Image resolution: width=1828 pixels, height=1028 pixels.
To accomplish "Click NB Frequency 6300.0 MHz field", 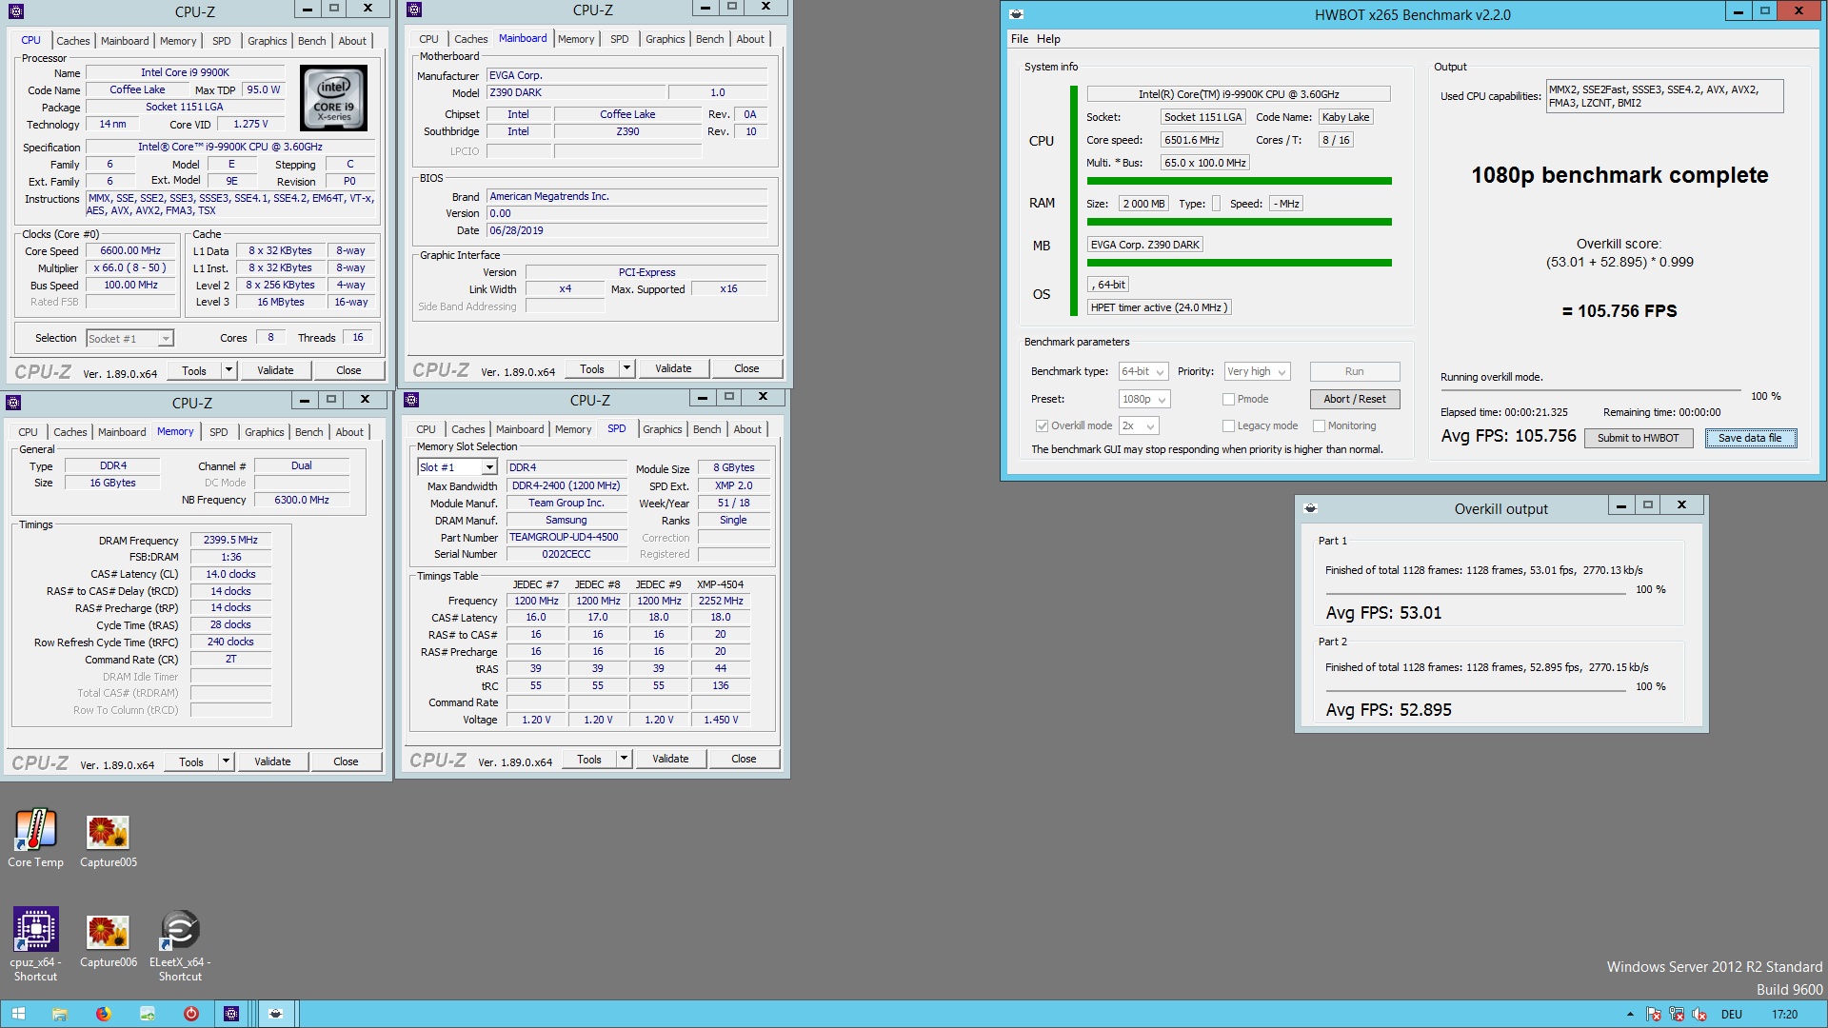I will pos(301,500).
